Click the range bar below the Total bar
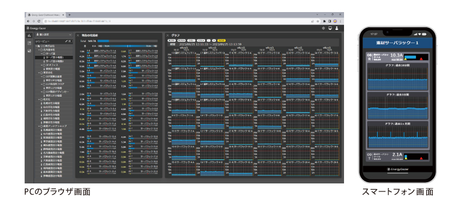The image size is (461, 207). click(127, 46)
